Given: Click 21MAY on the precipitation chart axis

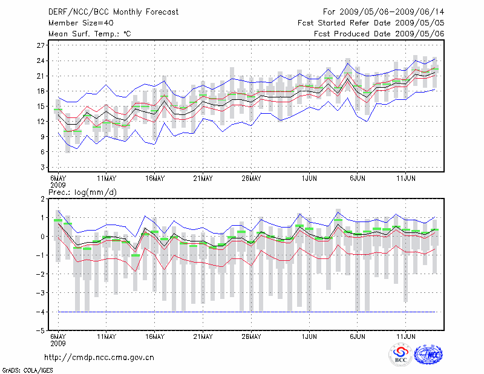Looking at the screenshot, I should (203, 336).
